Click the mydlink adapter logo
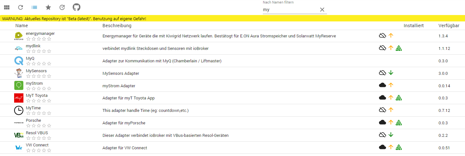Image resolution: width=465 pixels, height=156 pixels. click(x=19, y=49)
